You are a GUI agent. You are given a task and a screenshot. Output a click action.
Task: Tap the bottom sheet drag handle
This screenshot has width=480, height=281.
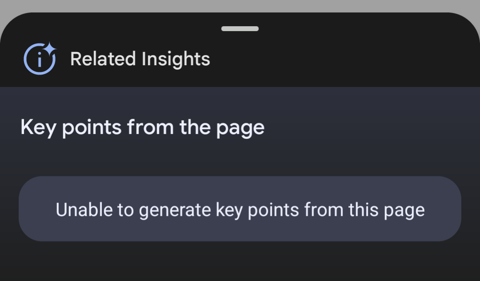240,29
